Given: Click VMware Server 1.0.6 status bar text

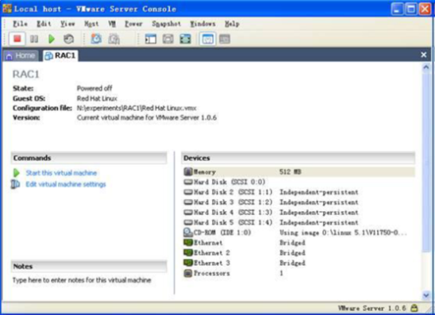Looking at the screenshot, I should click(x=372, y=308).
